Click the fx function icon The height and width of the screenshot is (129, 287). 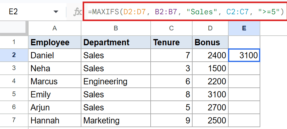(77, 12)
